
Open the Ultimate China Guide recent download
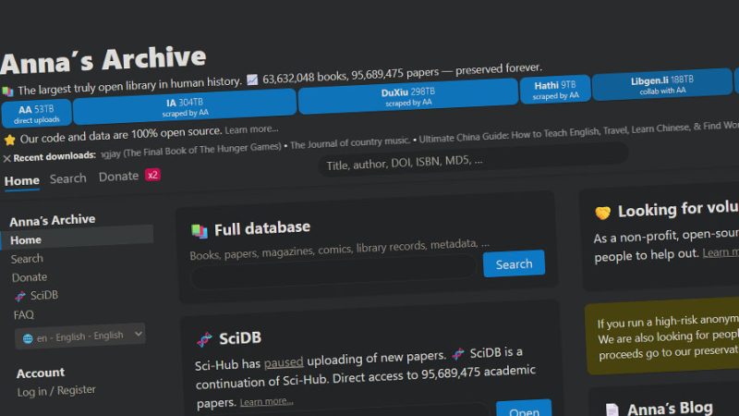click(x=579, y=131)
